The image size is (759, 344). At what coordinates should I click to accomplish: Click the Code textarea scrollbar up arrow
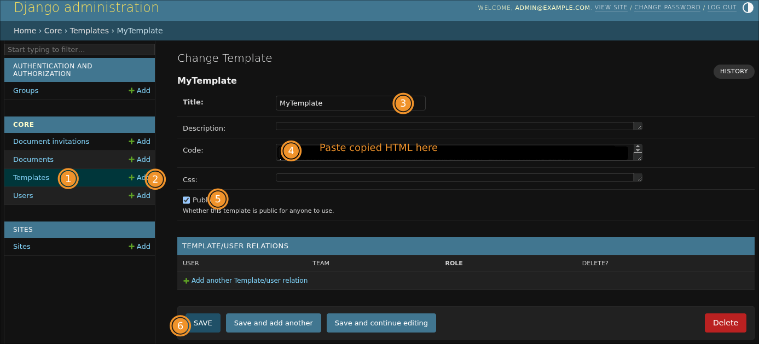point(638,147)
